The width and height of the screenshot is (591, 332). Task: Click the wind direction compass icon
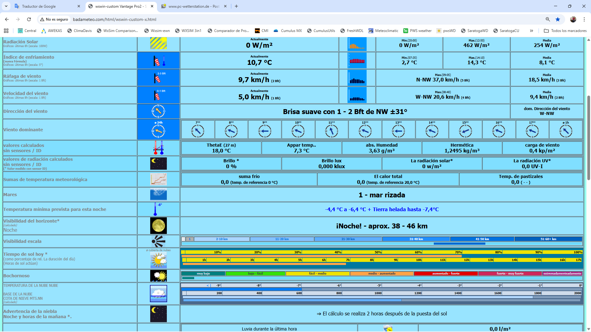pyautogui.click(x=158, y=111)
